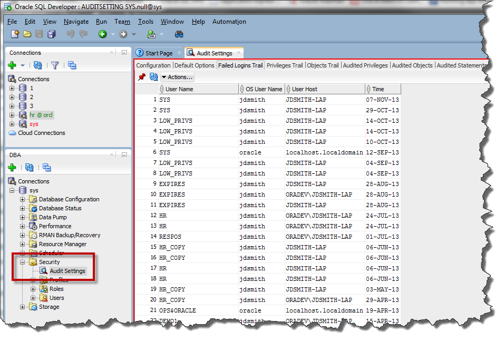Refresh the Connections panel
Image resolution: width=504 pixels, height=341 pixels.
(x=38, y=65)
